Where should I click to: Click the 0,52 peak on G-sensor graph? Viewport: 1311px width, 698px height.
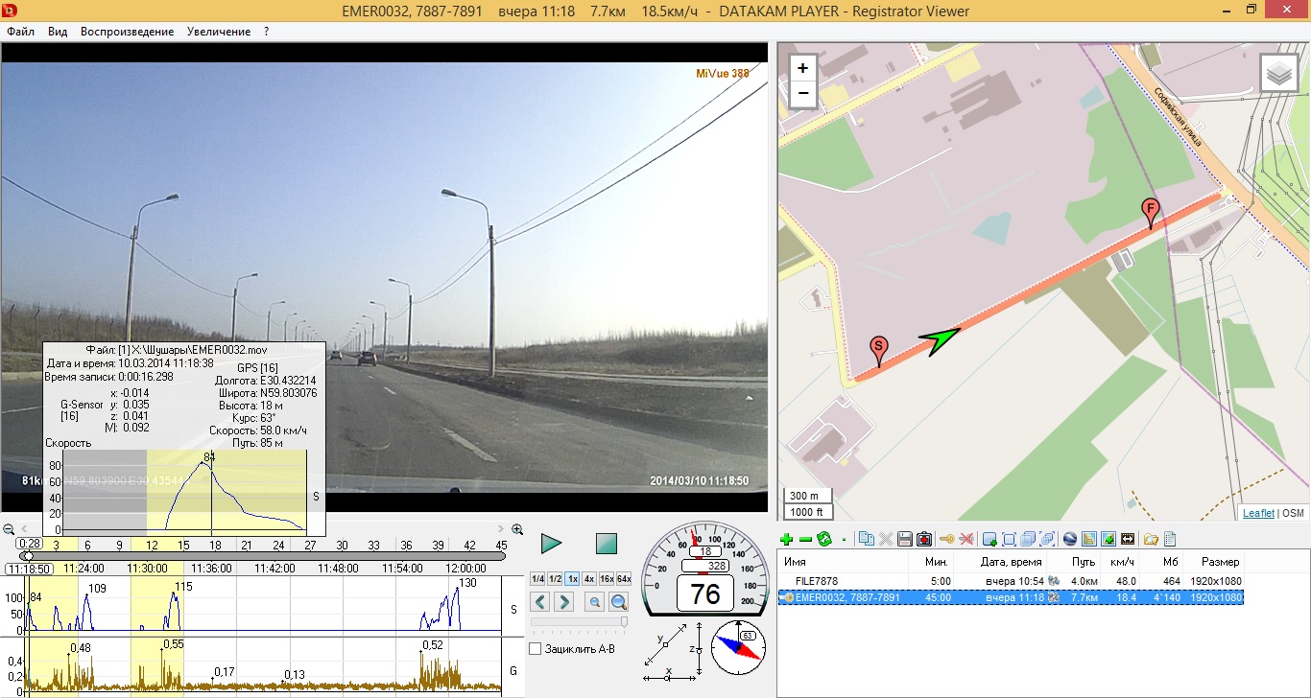(x=422, y=652)
